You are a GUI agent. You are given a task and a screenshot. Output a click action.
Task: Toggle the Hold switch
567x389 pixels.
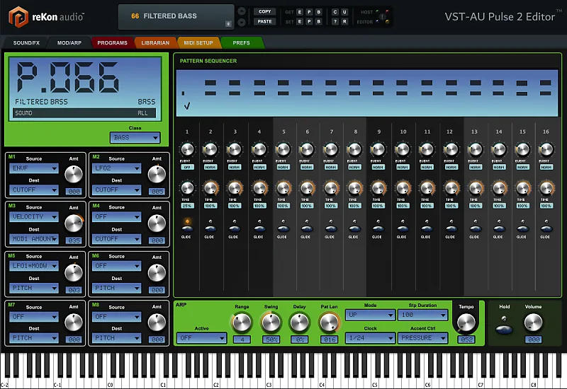click(x=504, y=329)
